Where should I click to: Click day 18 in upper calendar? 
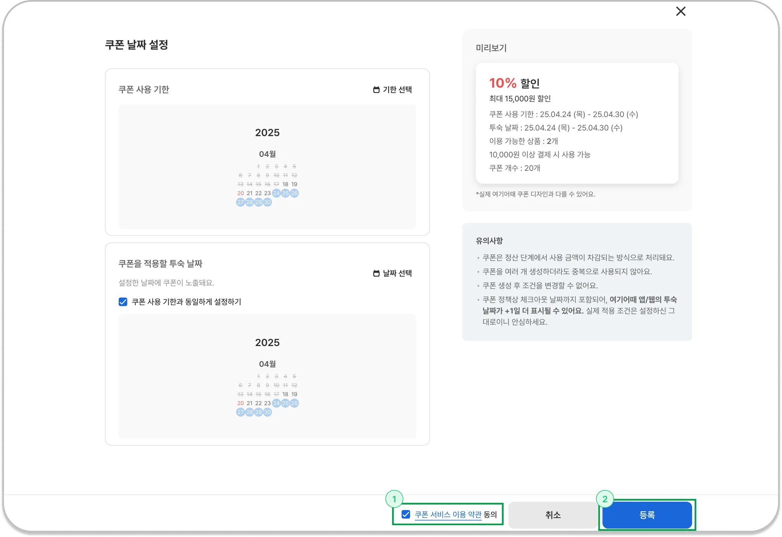coord(285,184)
